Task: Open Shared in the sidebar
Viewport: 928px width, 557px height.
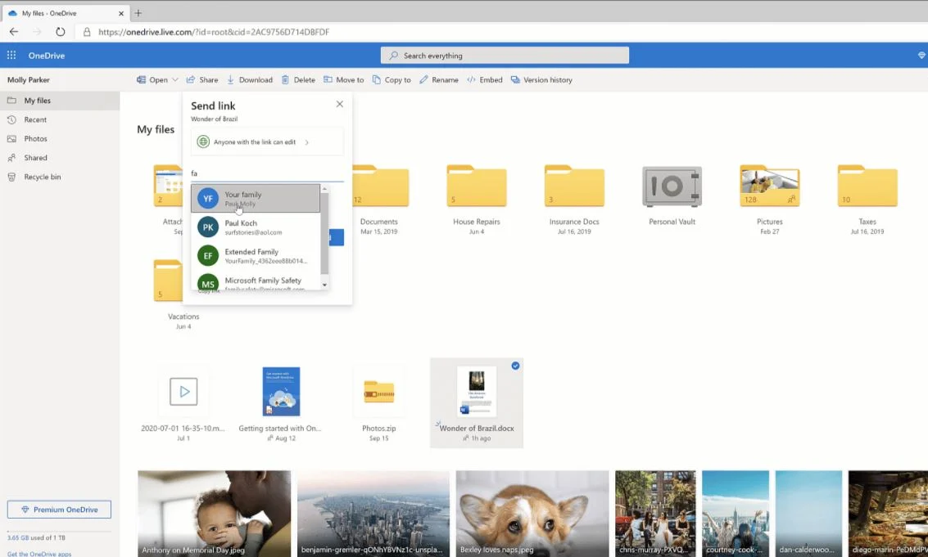Action: pos(60,158)
